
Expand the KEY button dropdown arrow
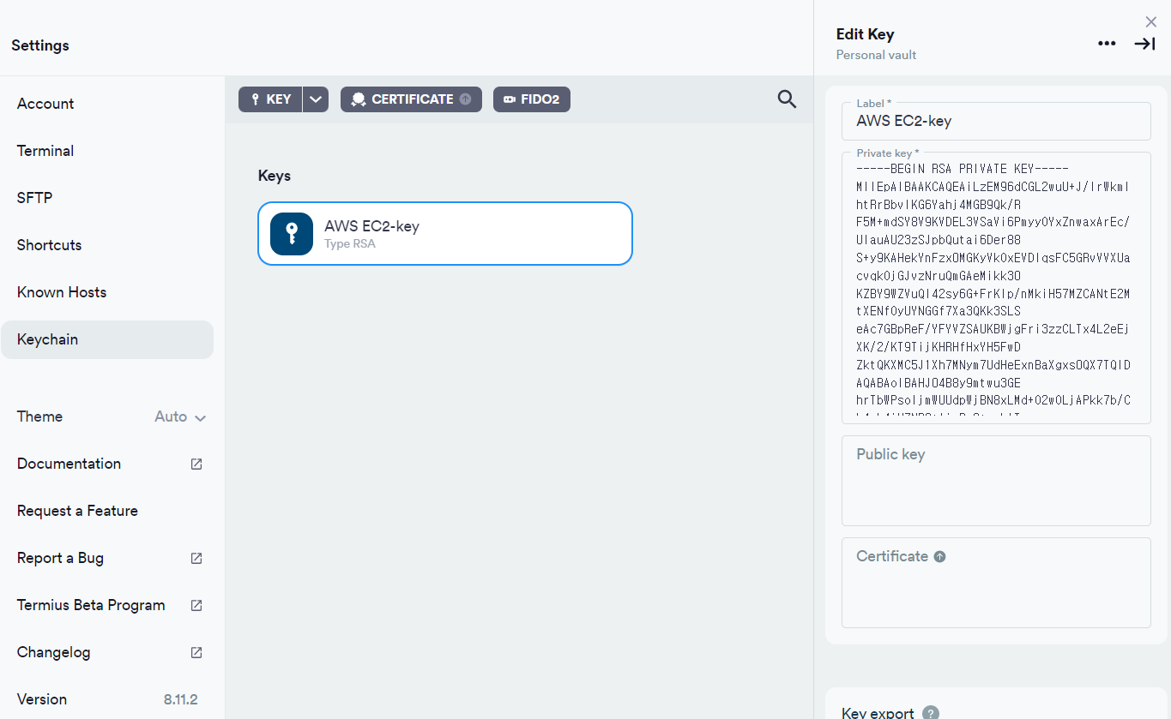[x=316, y=99]
